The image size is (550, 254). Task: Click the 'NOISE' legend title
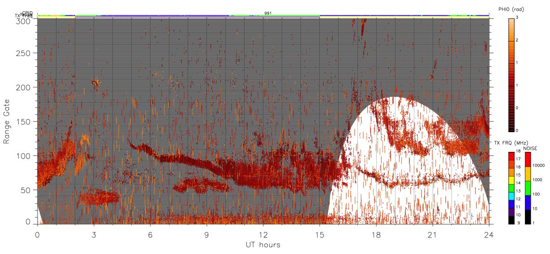pos(530,148)
